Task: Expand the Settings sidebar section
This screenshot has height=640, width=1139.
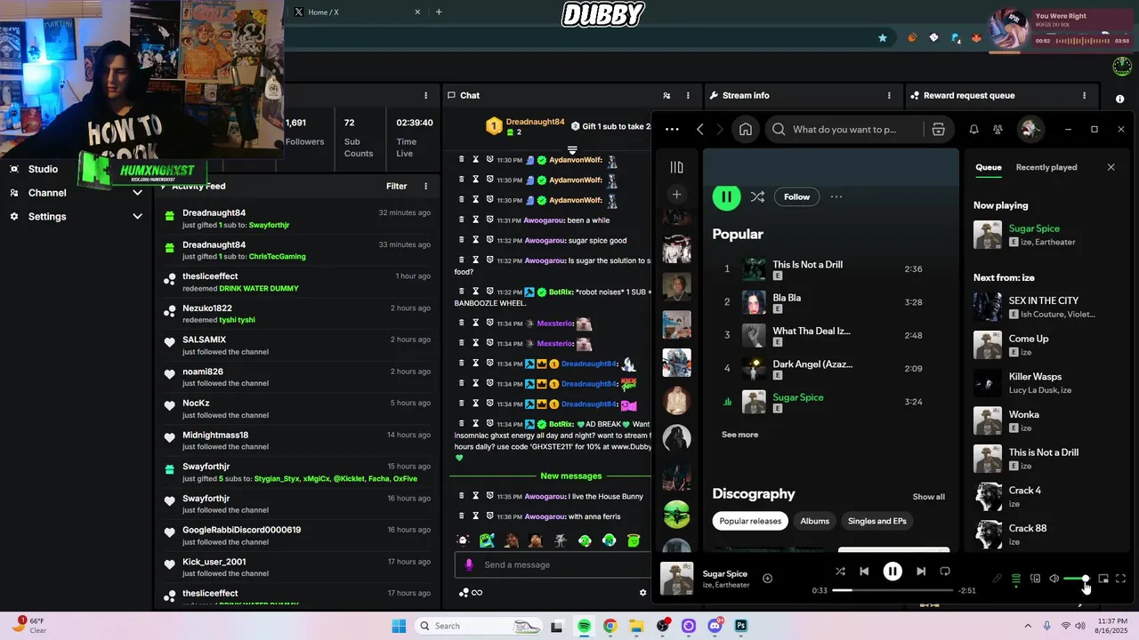Action: [137, 216]
